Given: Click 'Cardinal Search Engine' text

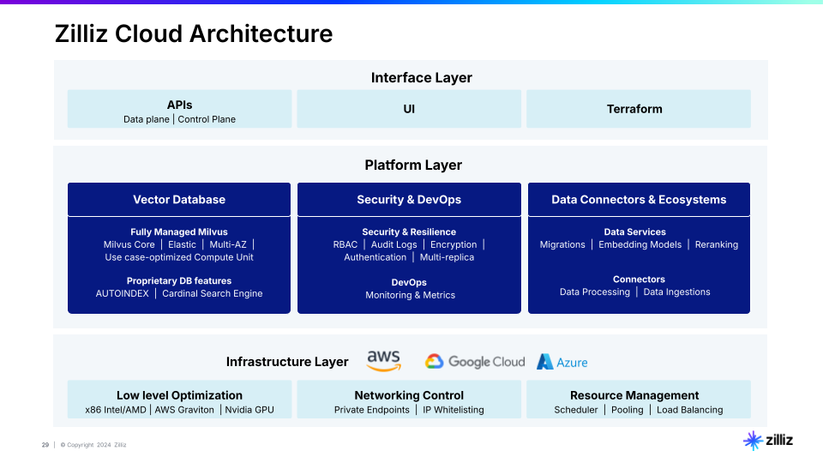Looking at the screenshot, I should click(212, 293).
